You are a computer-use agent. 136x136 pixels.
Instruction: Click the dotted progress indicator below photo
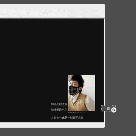point(77,113)
